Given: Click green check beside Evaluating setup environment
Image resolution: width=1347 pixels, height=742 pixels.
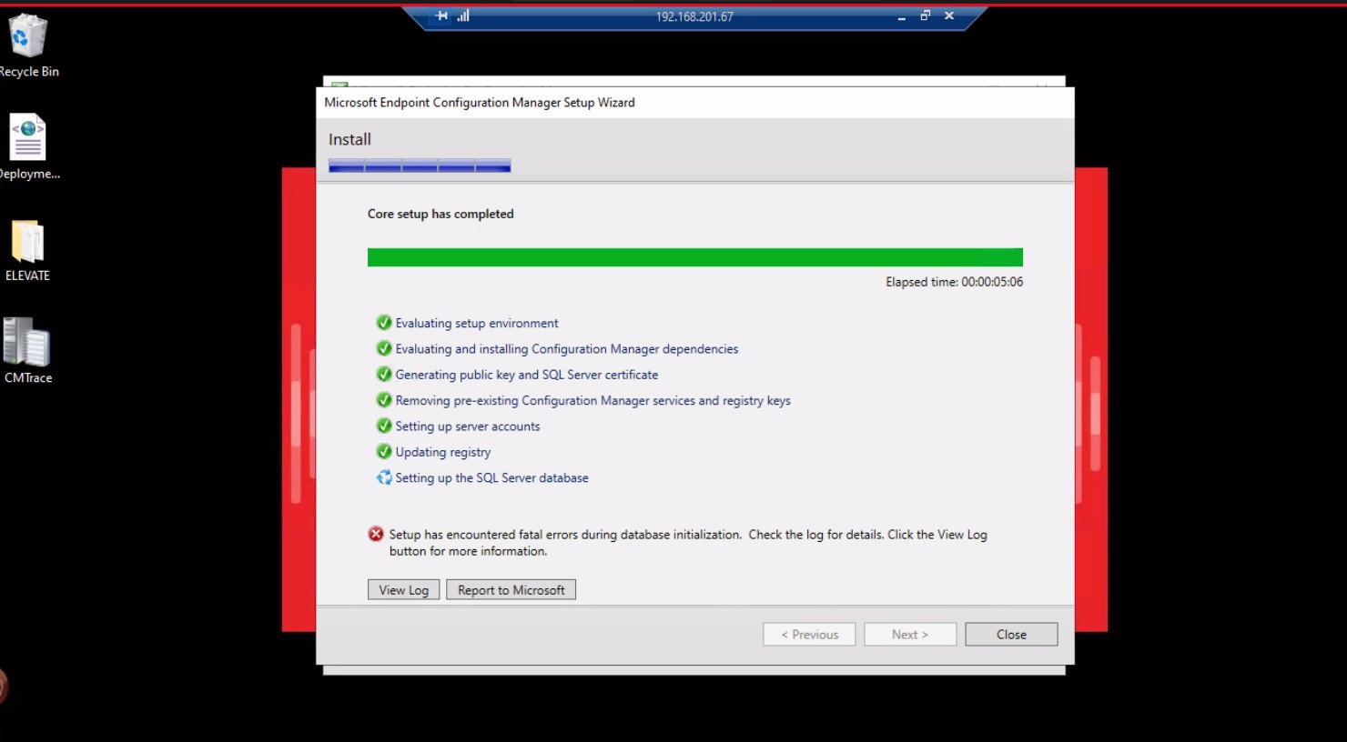Looking at the screenshot, I should (x=384, y=323).
